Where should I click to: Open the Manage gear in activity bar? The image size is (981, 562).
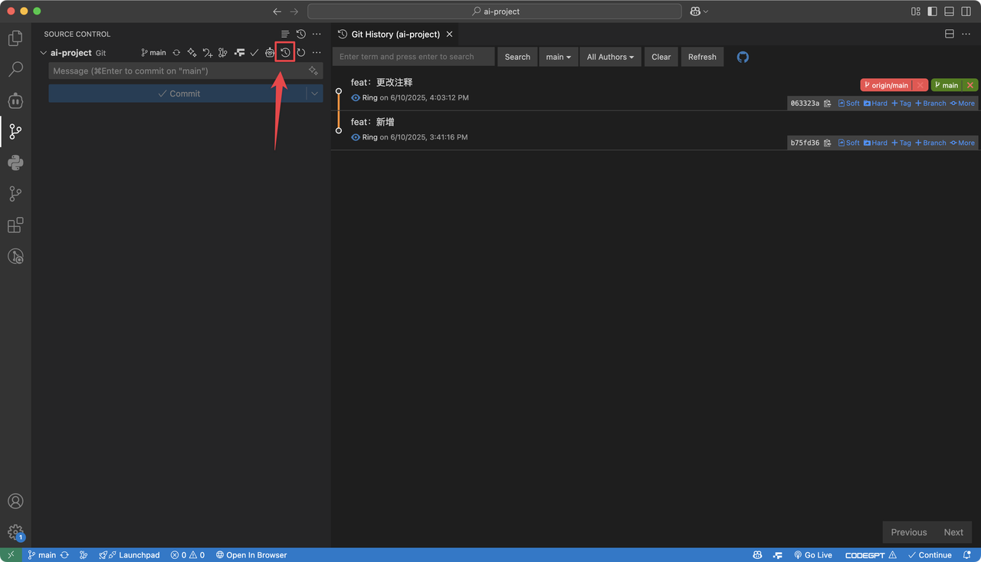tap(15, 532)
